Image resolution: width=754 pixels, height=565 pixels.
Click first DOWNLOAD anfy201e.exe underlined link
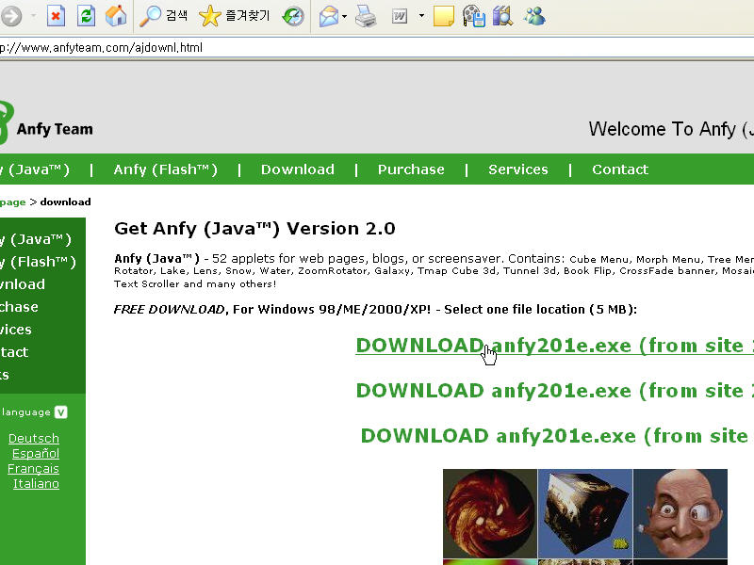click(x=555, y=346)
